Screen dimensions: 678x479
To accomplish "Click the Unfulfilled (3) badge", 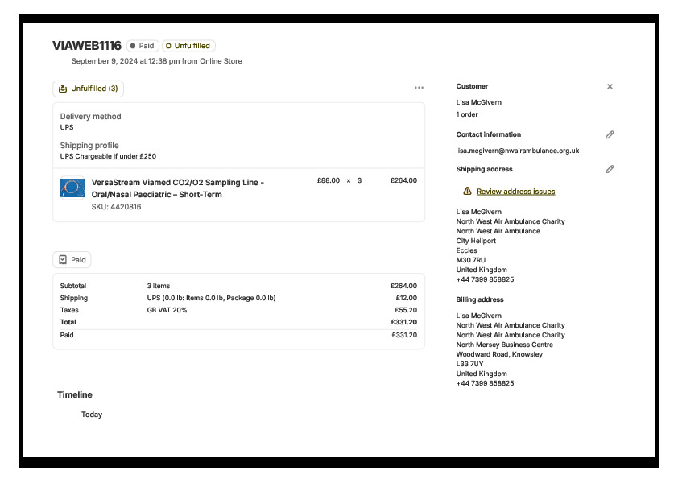I will pyautogui.click(x=88, y=89).
